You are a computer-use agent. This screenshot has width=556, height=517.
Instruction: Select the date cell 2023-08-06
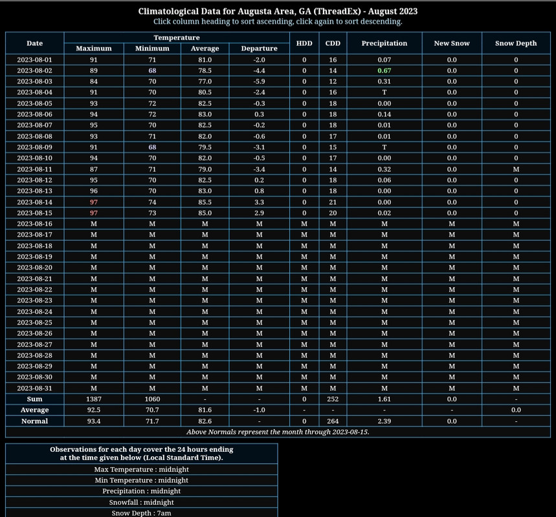click(x=34, y=114)
